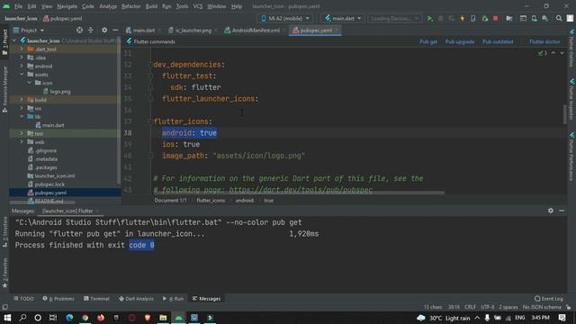Click the Attach debugger to Android process icon
Image resolution: width=576 pixels, height=324 pixels.
484,18
